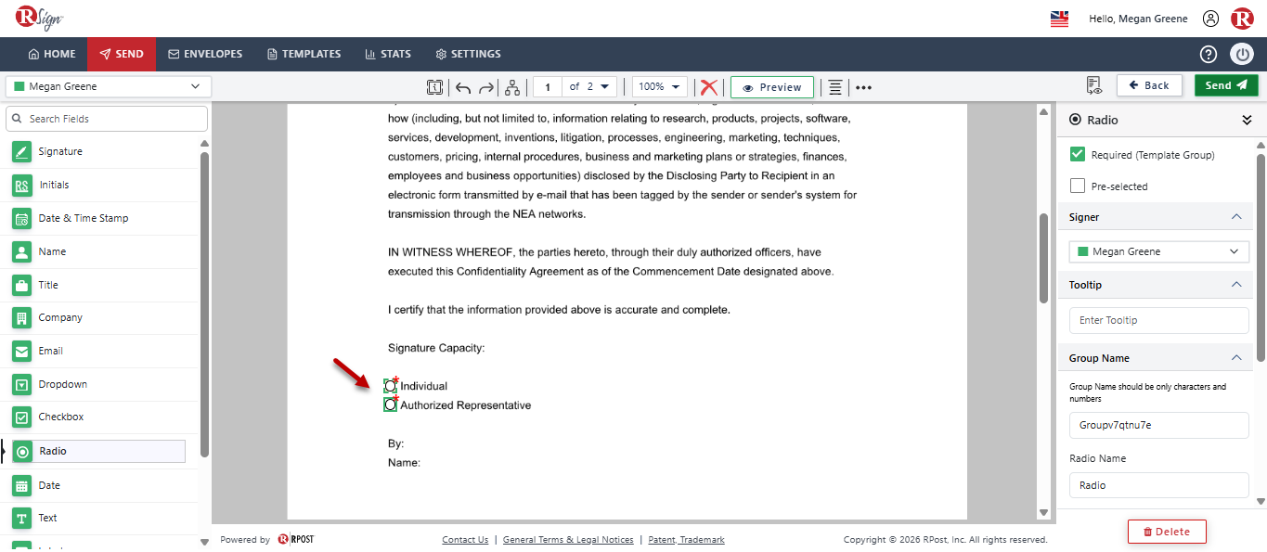Open the SETTINGS menu
Image resolution: width=1267 pixels, height=552 pixels.
tap(468, 54)
